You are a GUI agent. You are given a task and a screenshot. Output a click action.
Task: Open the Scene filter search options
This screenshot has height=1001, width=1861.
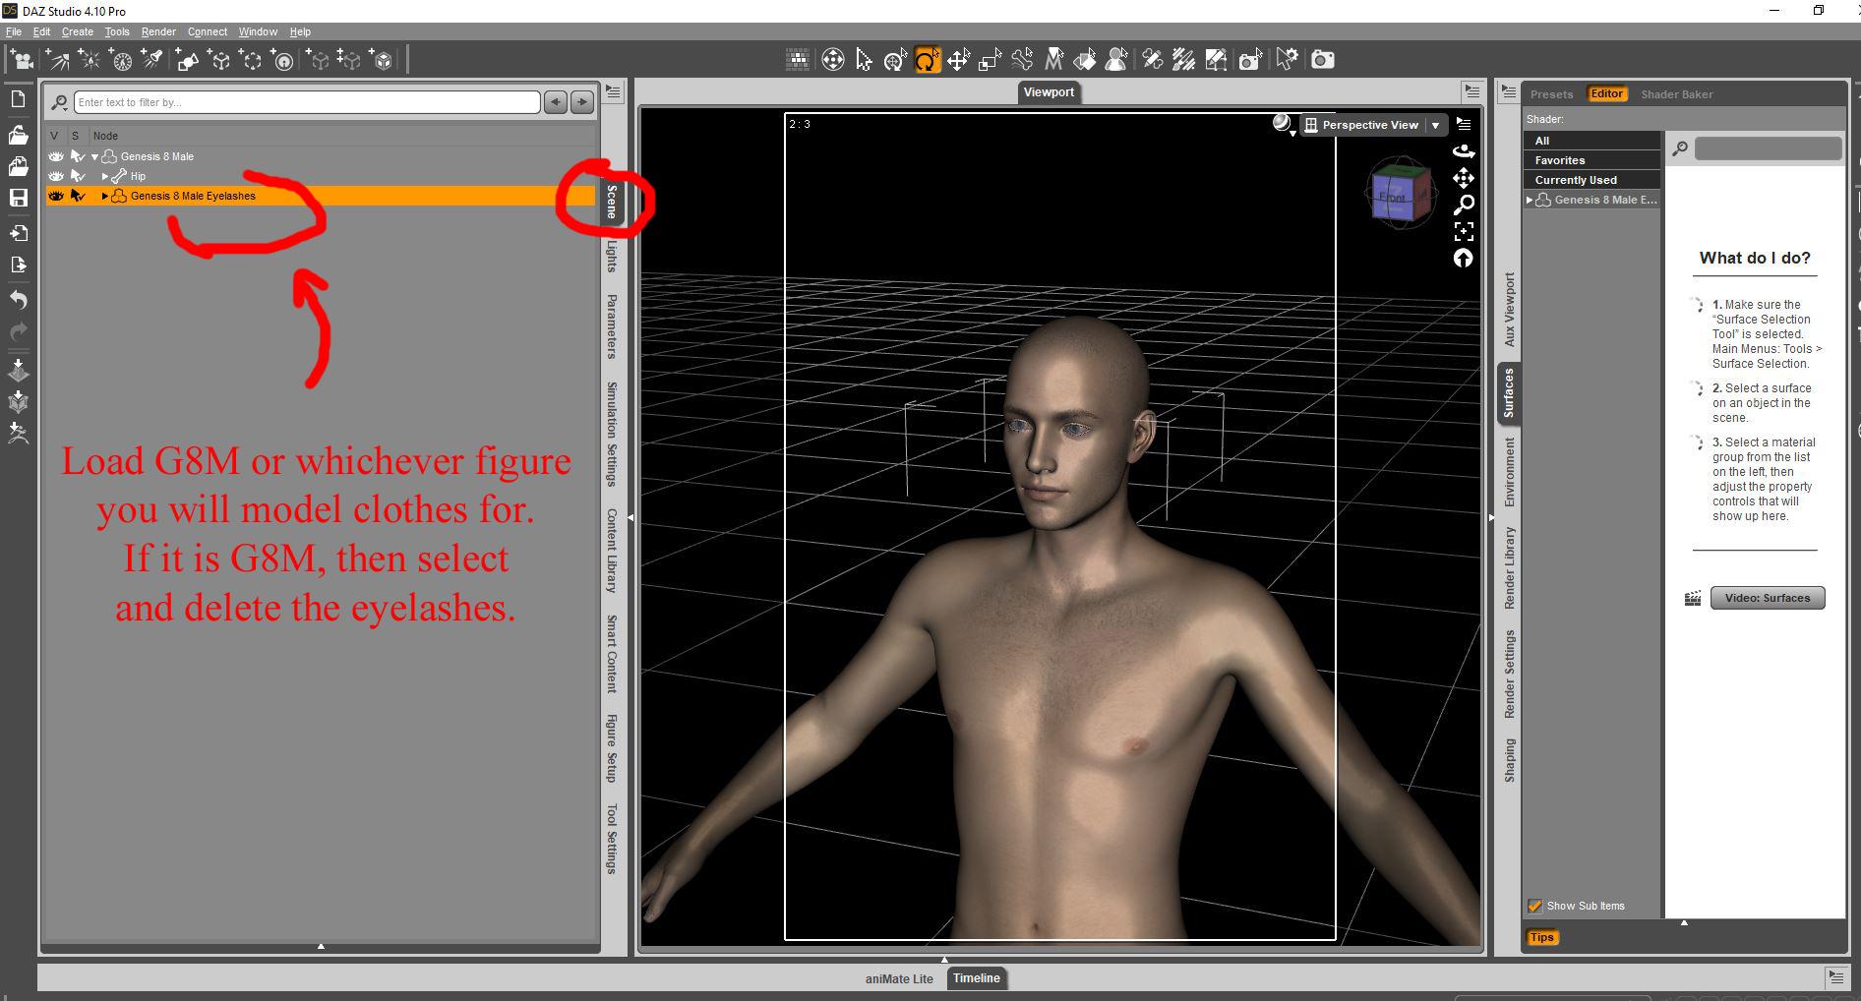tap(60, 102)
